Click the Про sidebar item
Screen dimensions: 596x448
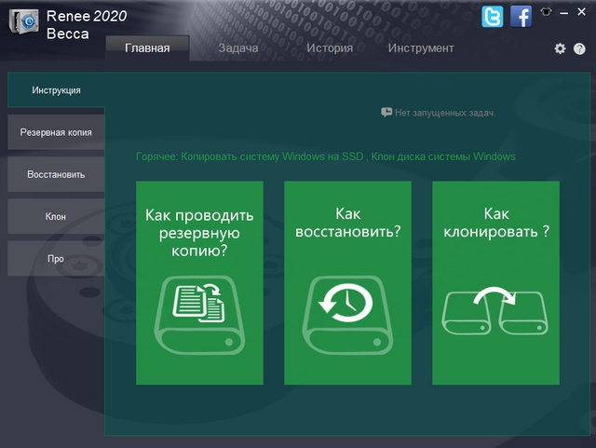click(56, 258)
